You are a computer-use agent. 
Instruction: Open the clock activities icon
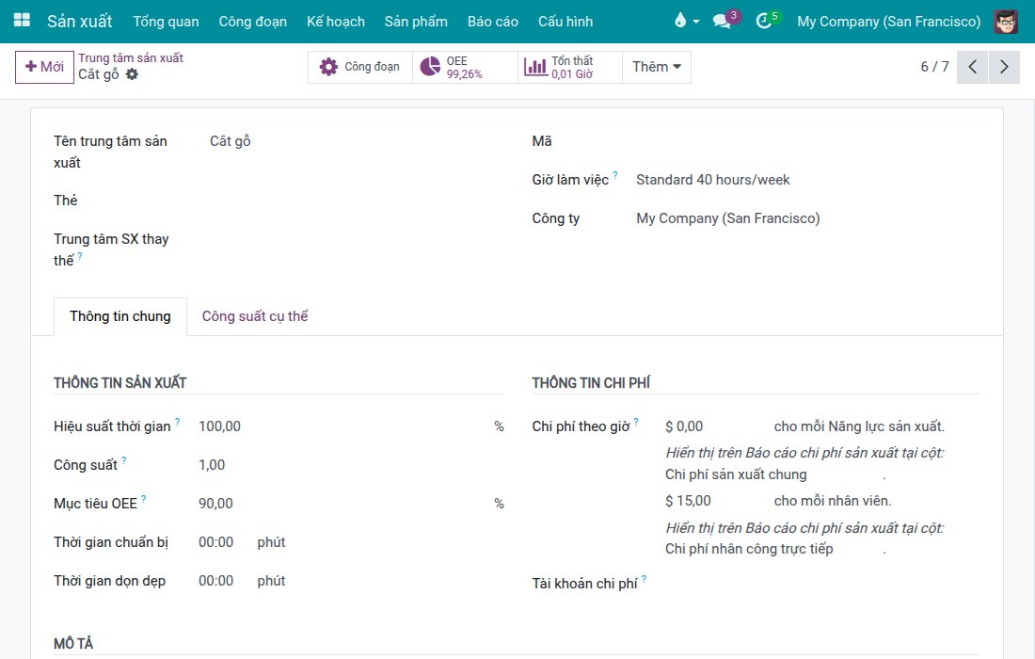pos(764,21)
